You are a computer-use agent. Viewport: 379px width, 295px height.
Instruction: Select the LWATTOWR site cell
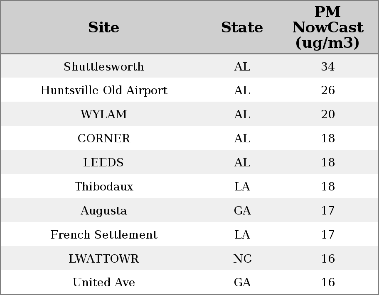point(103,258)
